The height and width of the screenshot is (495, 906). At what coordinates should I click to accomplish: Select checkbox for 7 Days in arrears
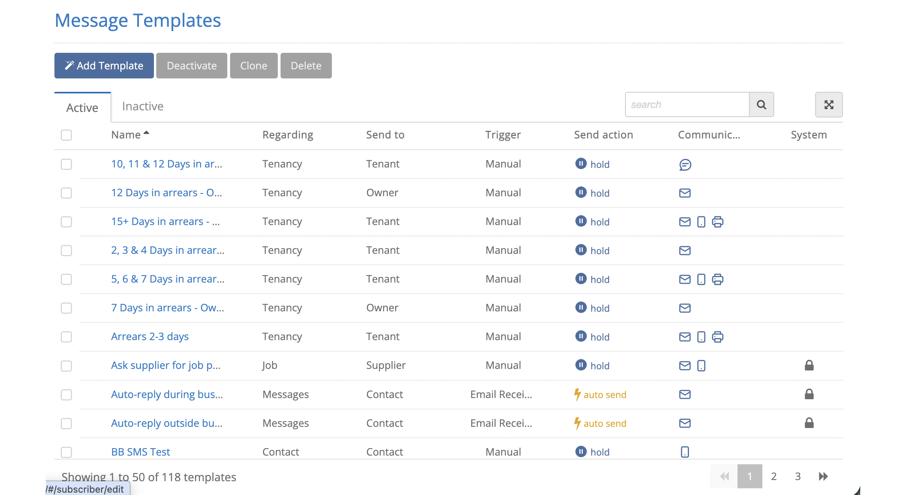pyautogui.click(x=66, y=308)
